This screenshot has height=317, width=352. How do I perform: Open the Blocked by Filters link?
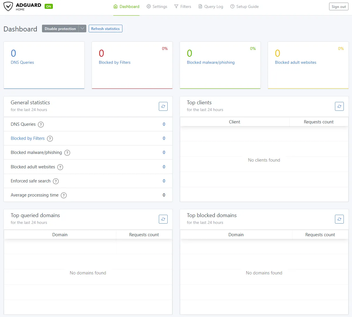point(28,138)
